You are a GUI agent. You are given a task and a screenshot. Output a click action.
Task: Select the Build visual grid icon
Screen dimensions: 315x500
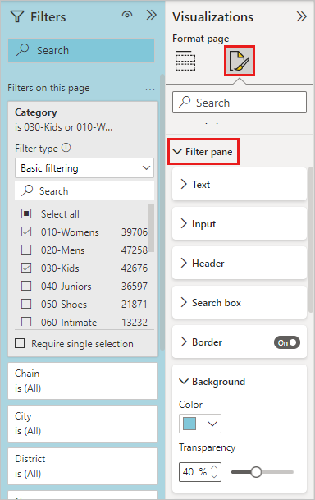coord(185,61)
